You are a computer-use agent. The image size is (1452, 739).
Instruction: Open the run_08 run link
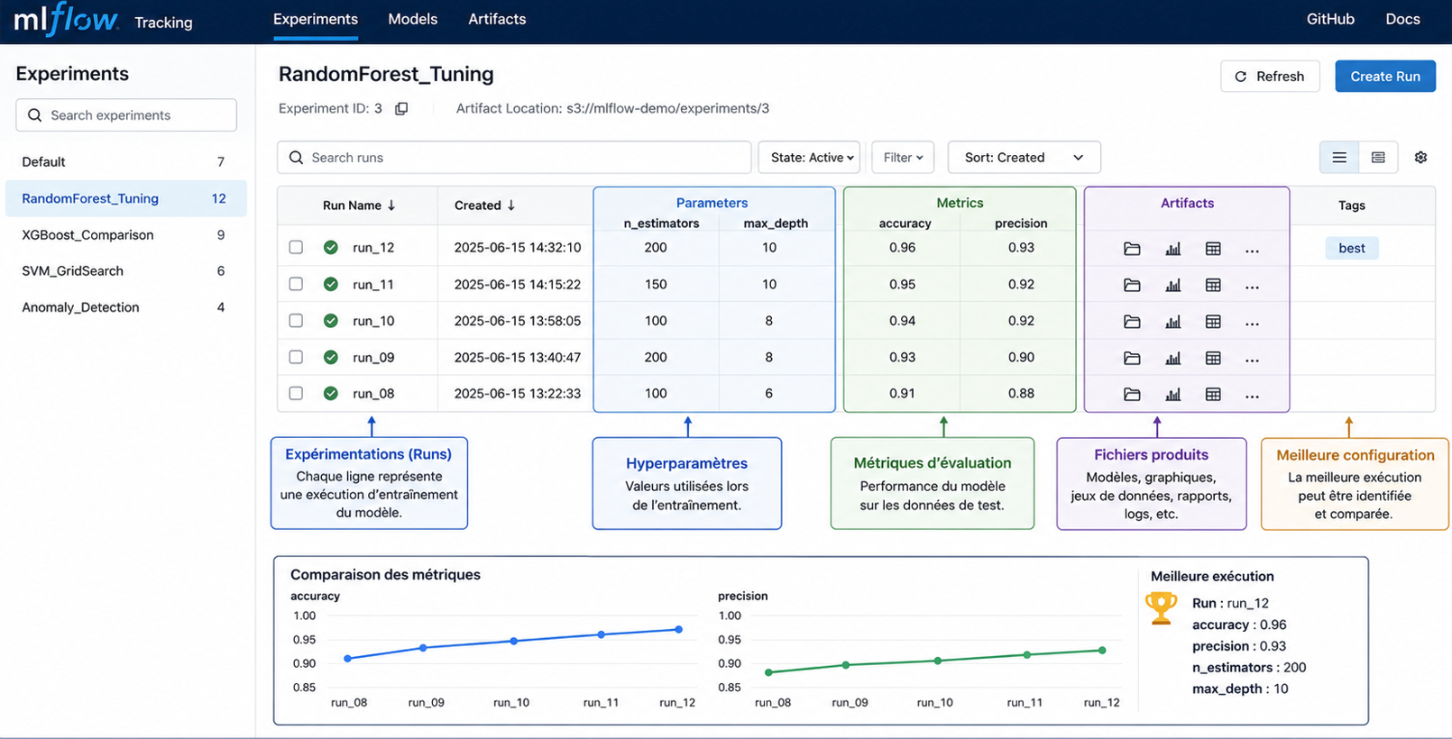point(373,393)
